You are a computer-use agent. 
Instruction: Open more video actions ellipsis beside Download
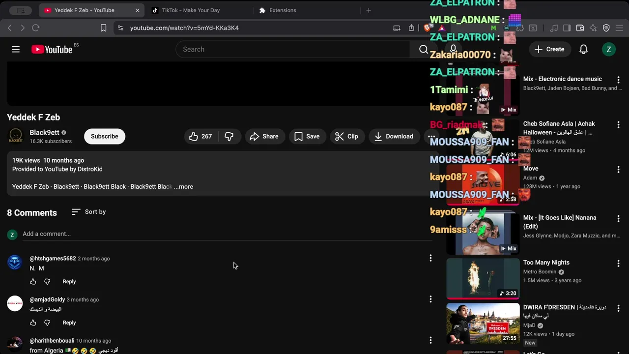point(431,136)
